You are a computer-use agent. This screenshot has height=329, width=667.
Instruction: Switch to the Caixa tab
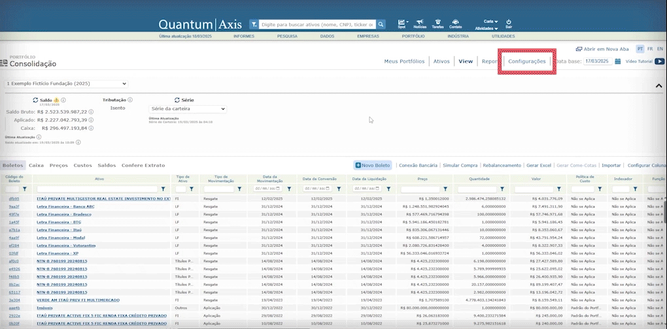click(x=36, y=166)
